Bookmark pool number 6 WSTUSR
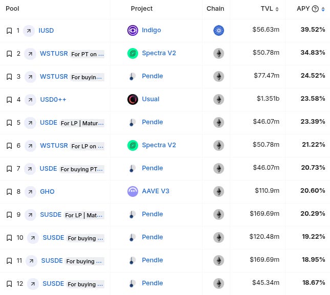 tap(9, 146)
